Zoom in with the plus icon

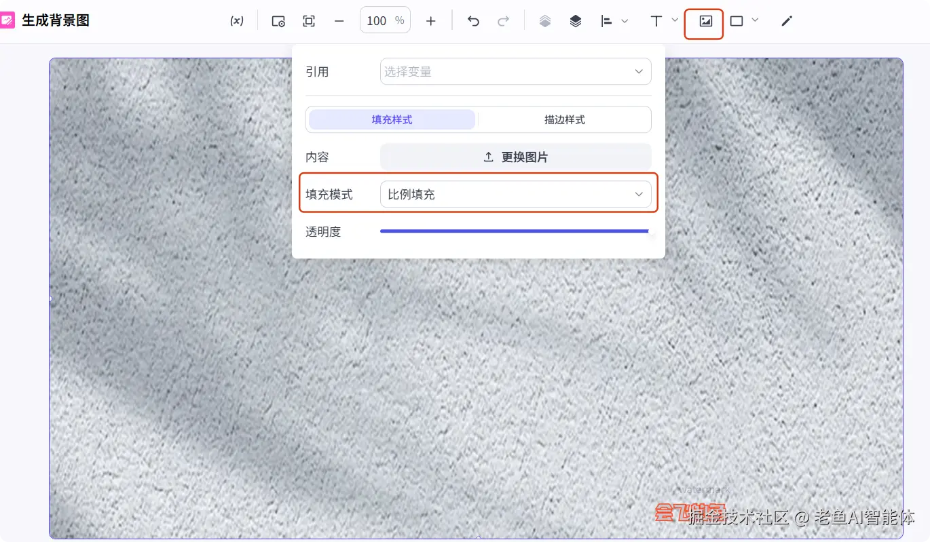click(x=430, y=21)
